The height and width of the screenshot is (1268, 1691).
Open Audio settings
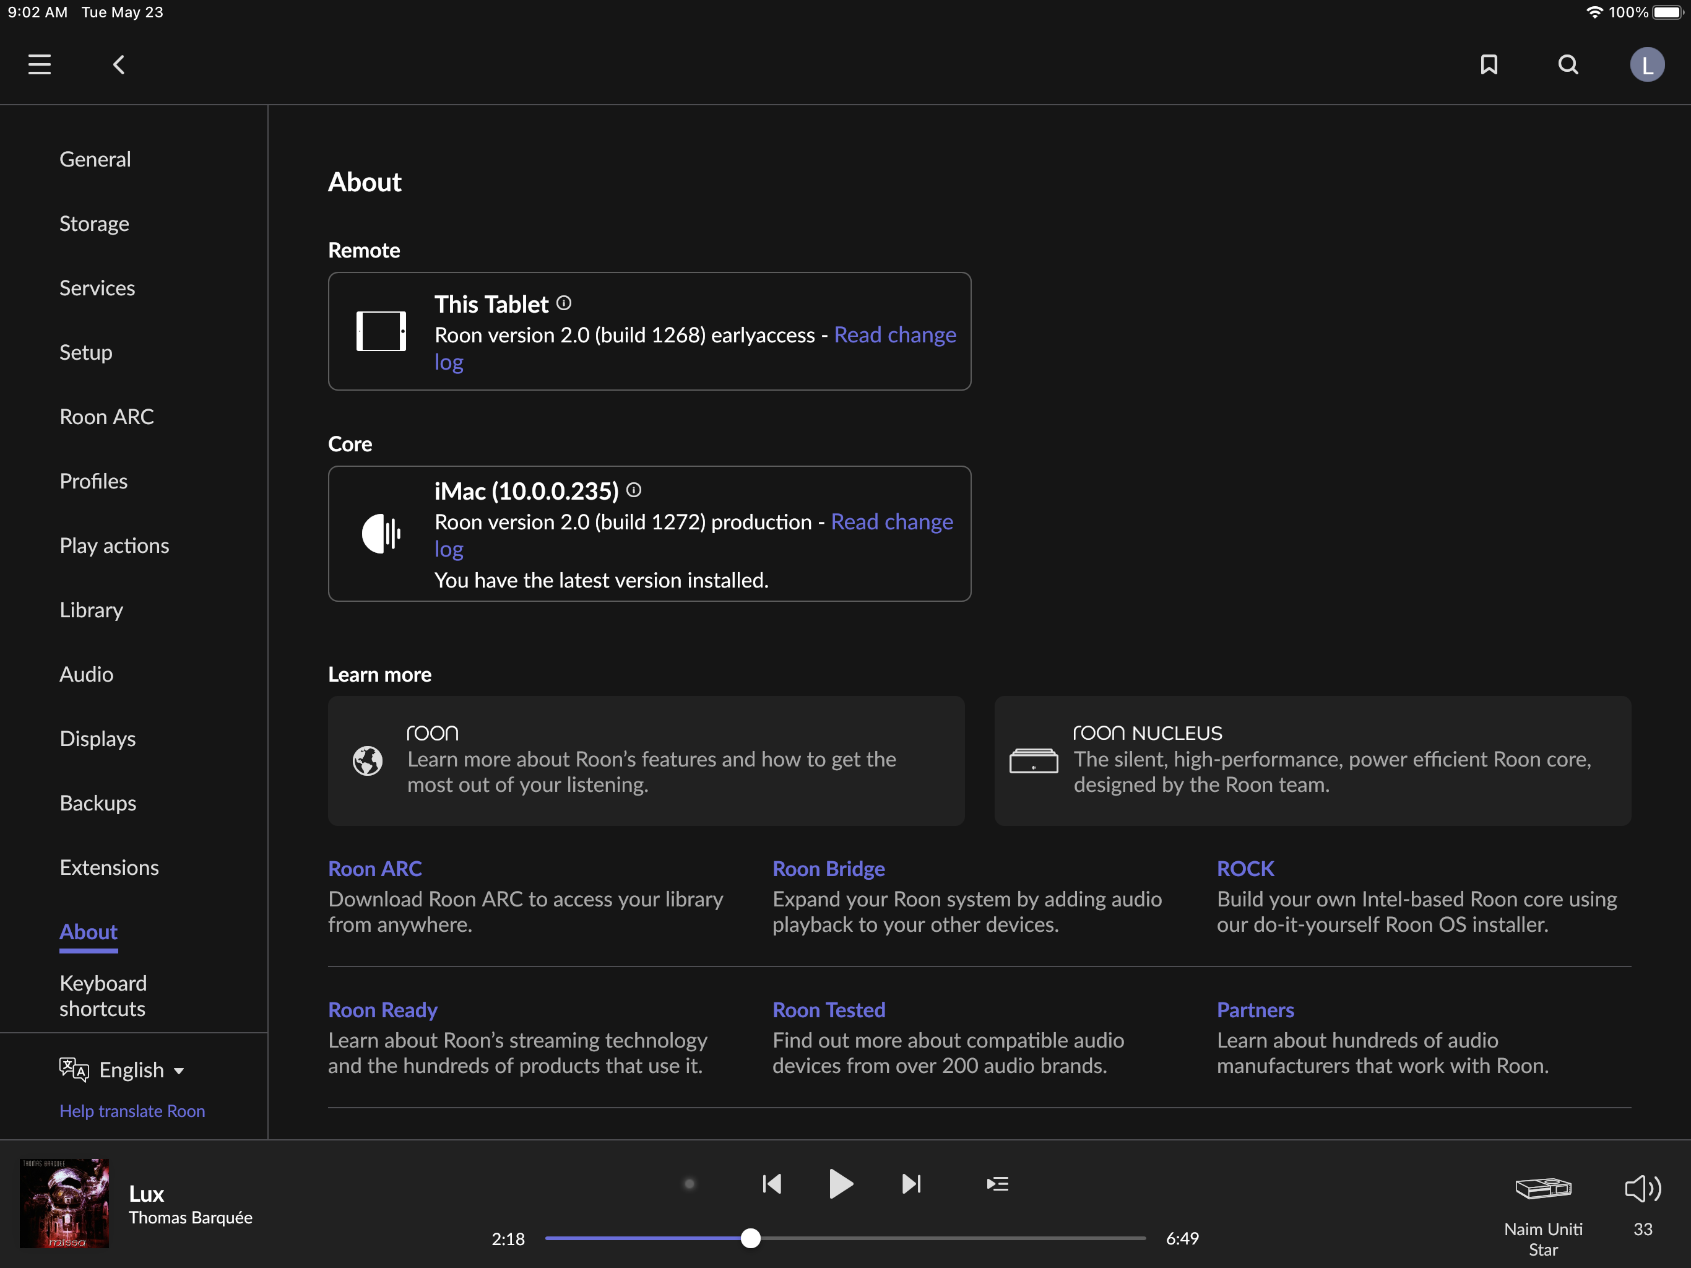87,674
